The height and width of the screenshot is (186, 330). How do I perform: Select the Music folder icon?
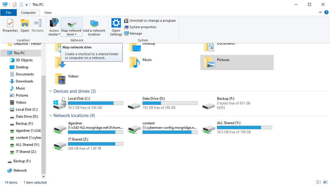point(135,62)
